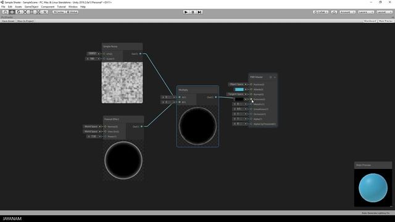Select the Rect transform tool
This screenshot has width=395, height=222.
pyautogui.click(x=31, y=12)
